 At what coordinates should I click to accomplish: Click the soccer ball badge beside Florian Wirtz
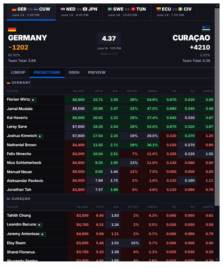coord(33,100)
